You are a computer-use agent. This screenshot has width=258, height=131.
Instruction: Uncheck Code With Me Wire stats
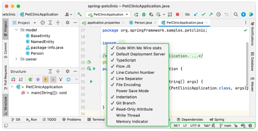pyautogui.click(x=138, y=48)
